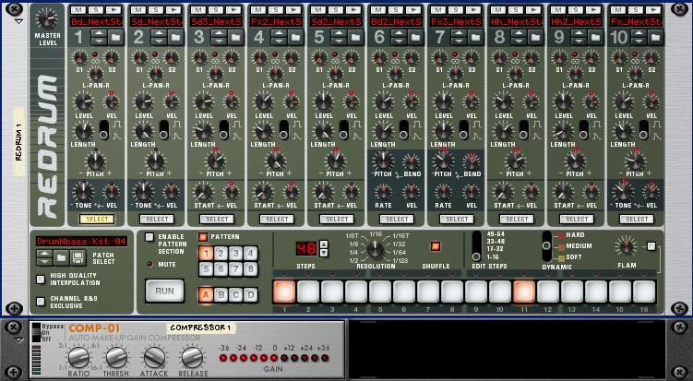Click the Dynamic hard/medium/soft switch
This screenshot has height=381, width=693.
click(x=546, y=246)
